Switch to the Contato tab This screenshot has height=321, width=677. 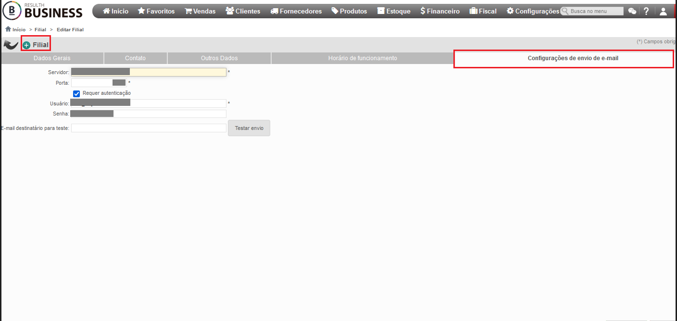point(135,58)
